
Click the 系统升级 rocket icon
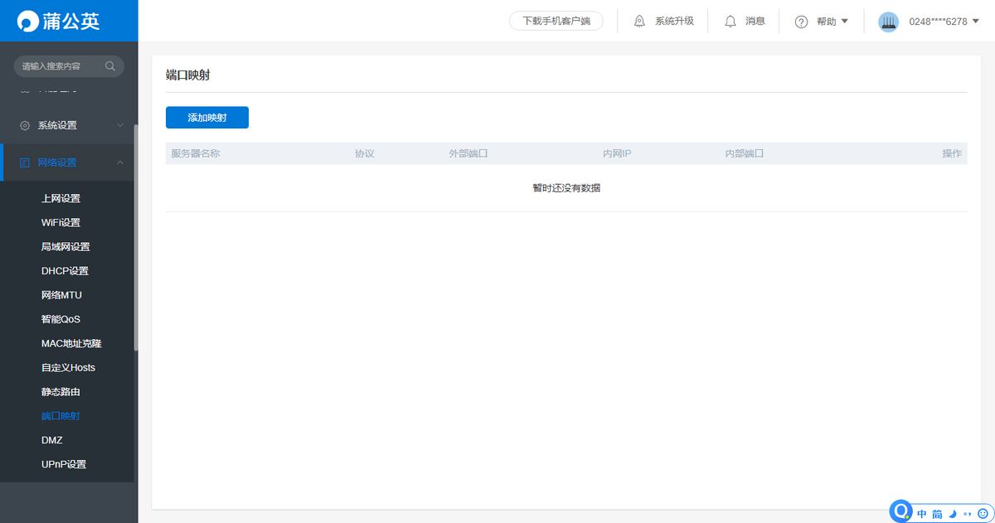(x=639, y=22)
